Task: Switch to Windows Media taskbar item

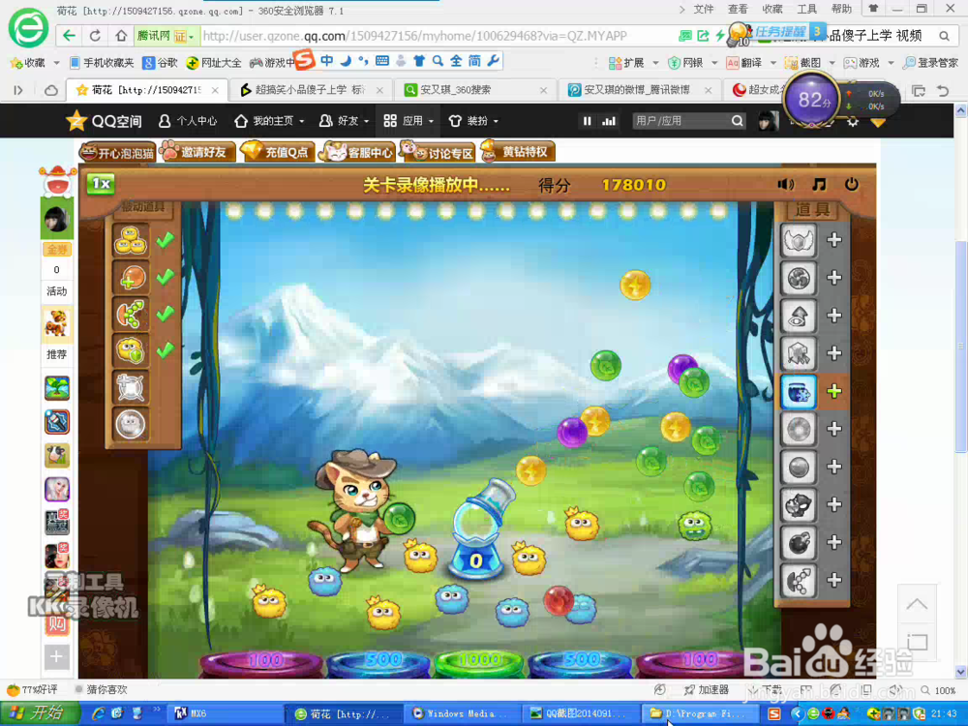Action: 461,713
